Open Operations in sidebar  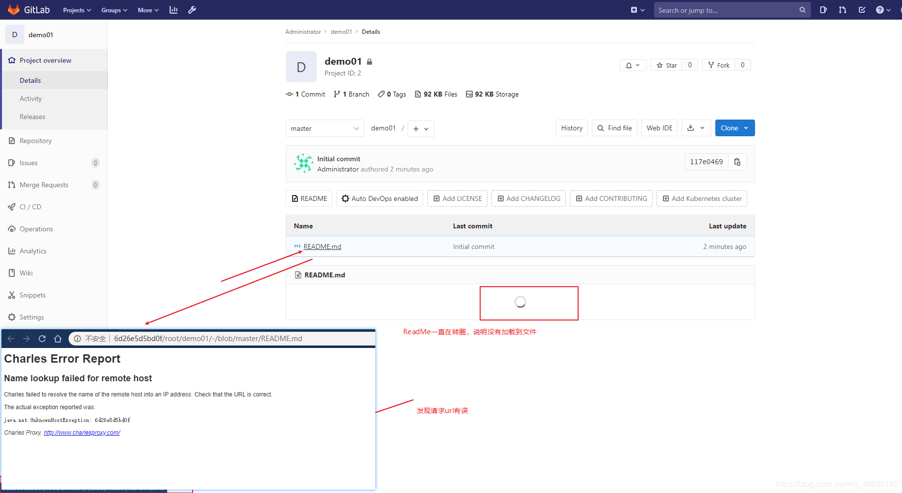pos(54,229)
